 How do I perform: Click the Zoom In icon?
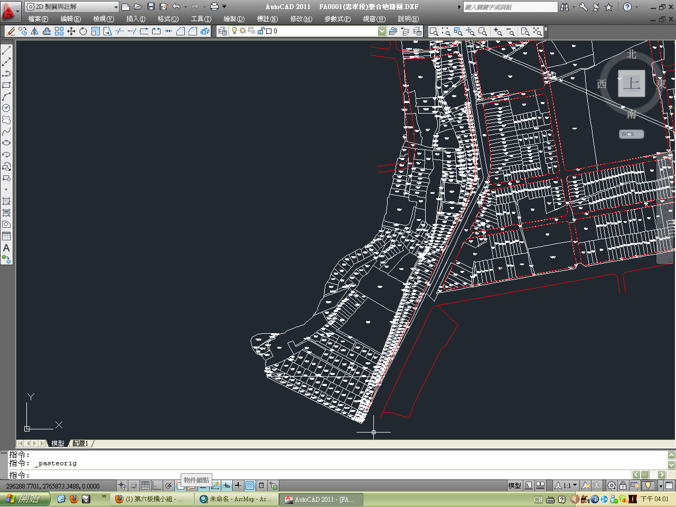click(498, 32)
